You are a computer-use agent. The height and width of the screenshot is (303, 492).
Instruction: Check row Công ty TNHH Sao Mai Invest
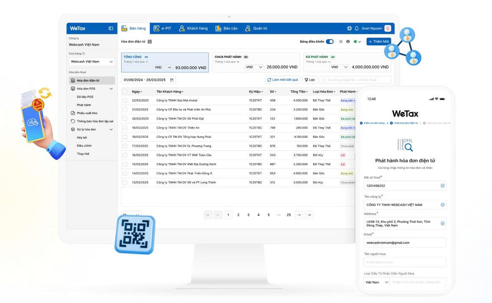(x=125, y=101)
